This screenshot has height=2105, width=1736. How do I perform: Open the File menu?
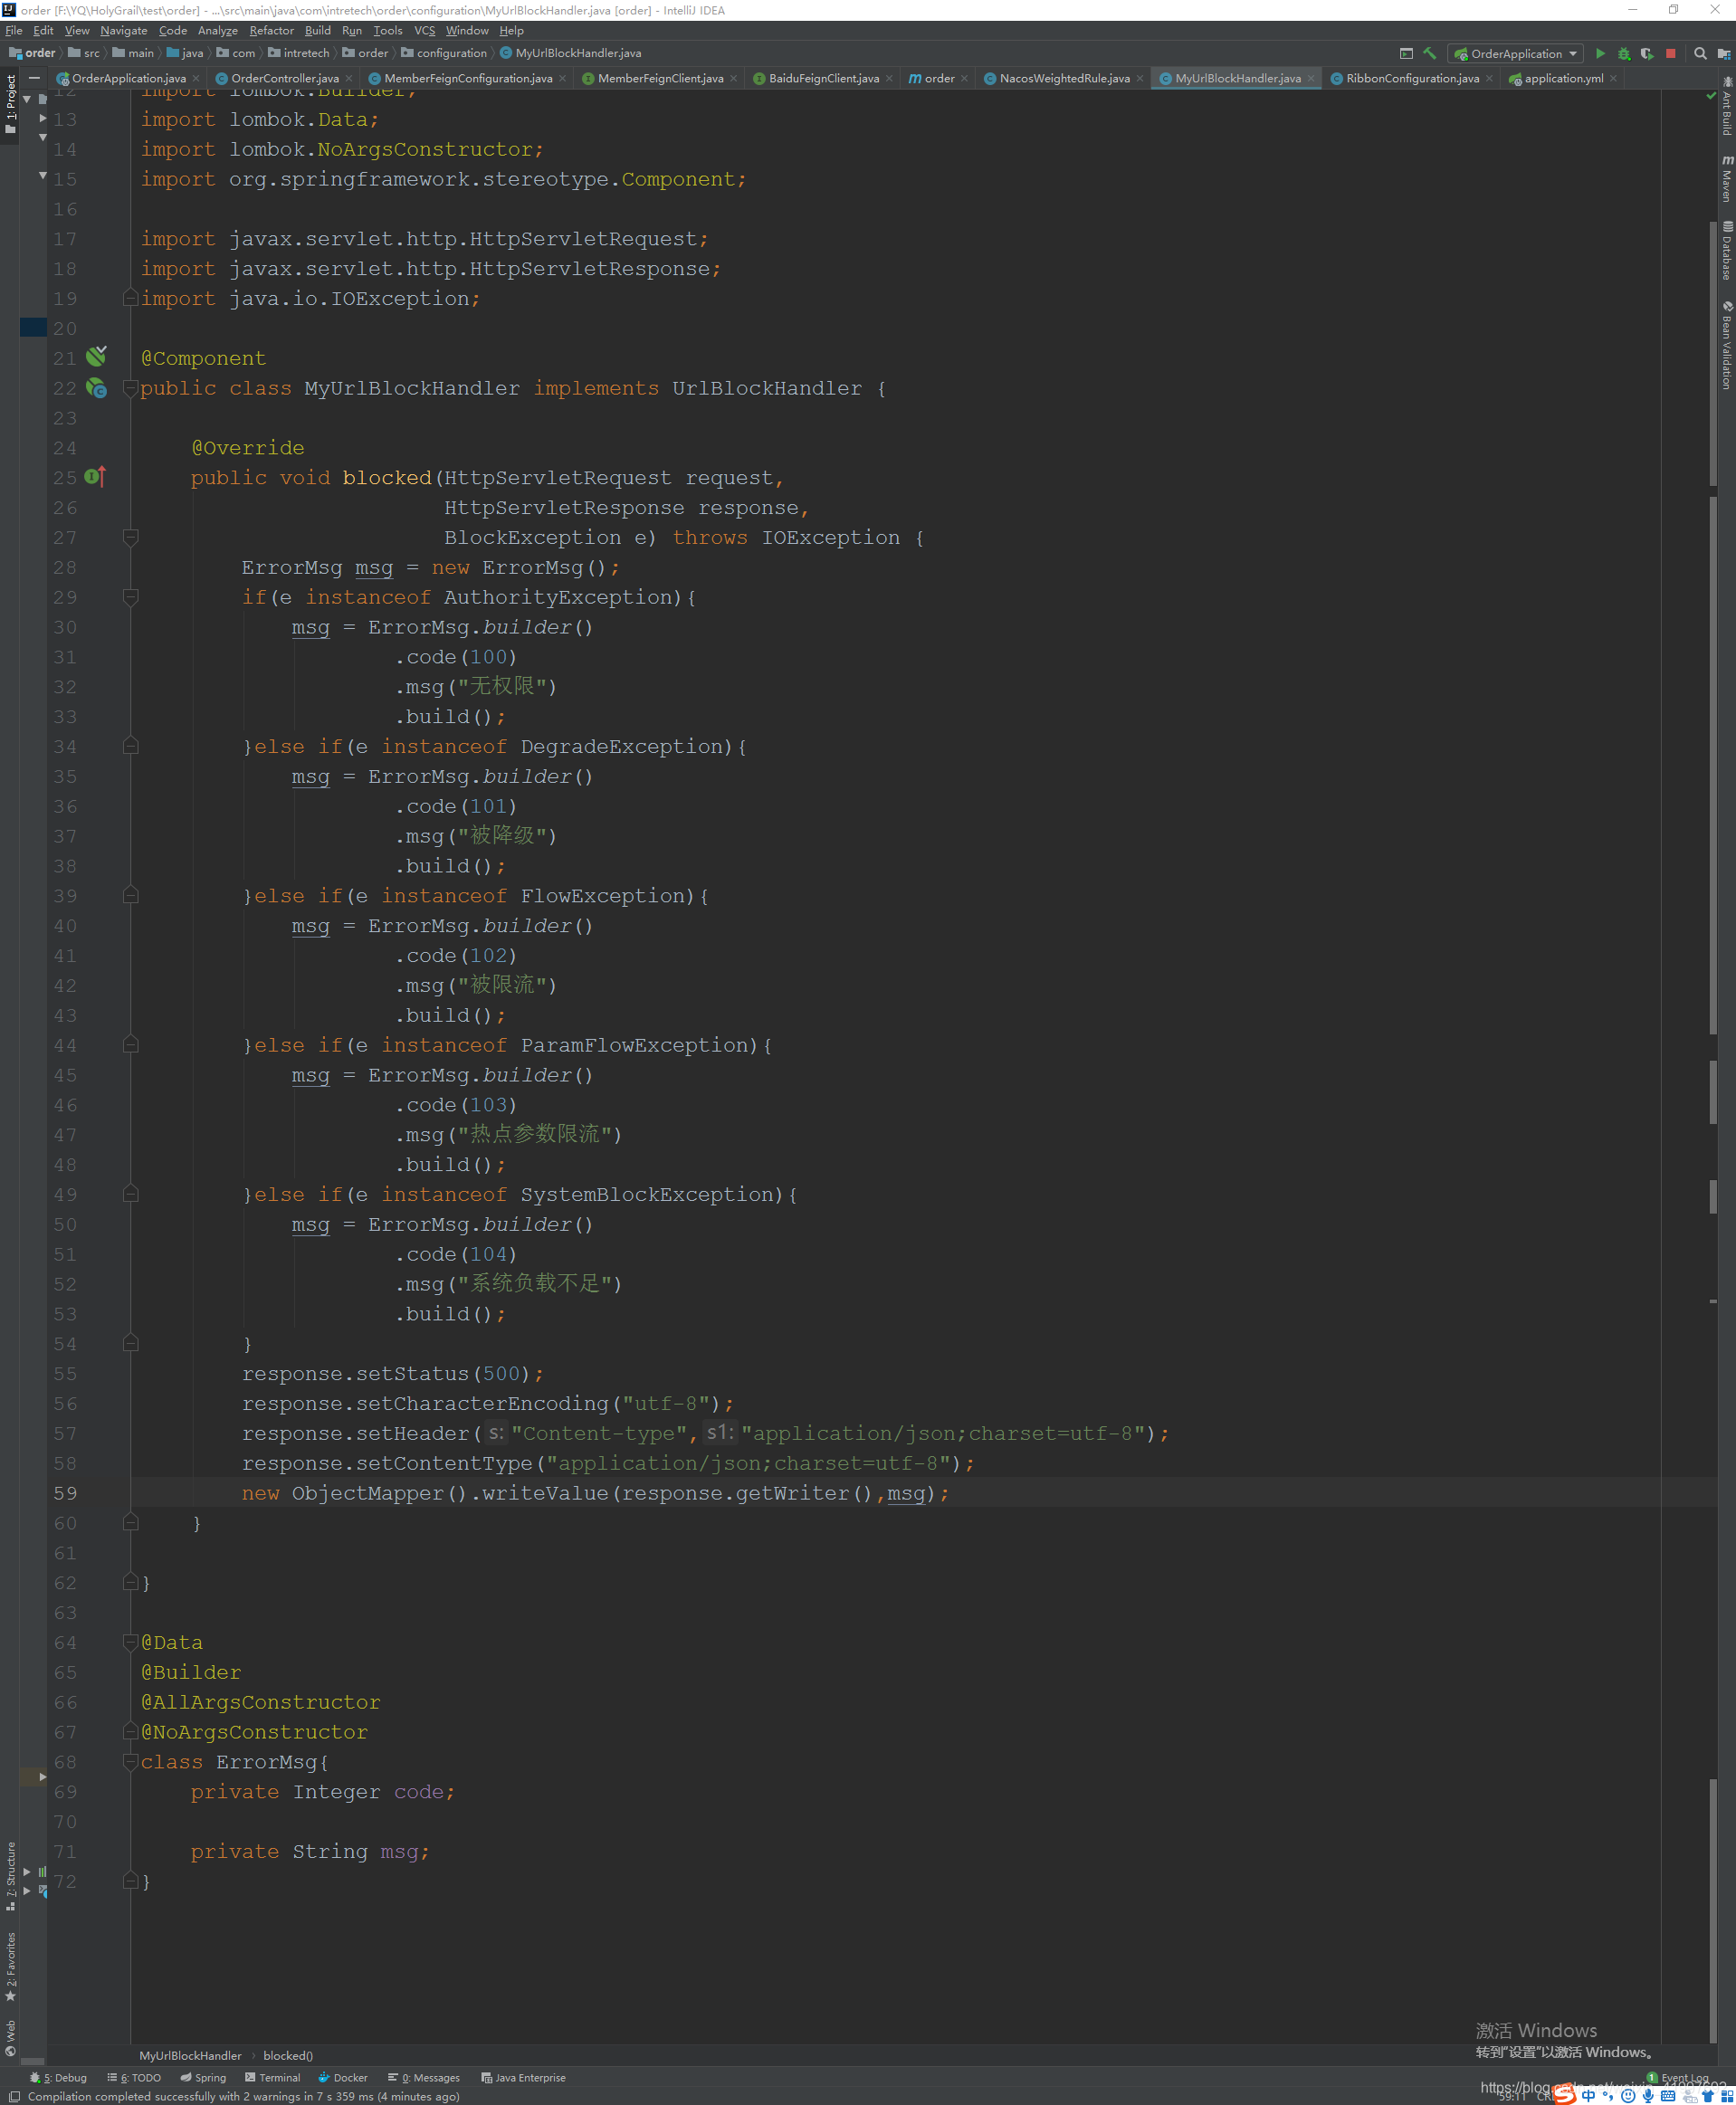(14, 30)
